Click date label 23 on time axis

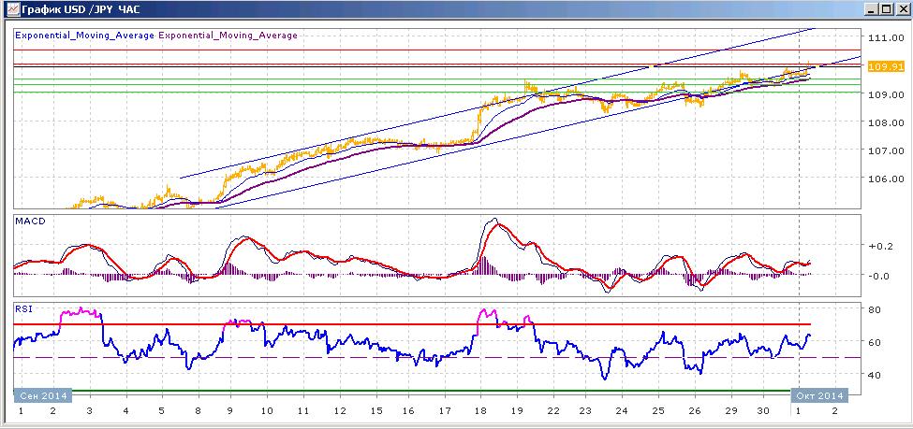[x=586, y=411]
